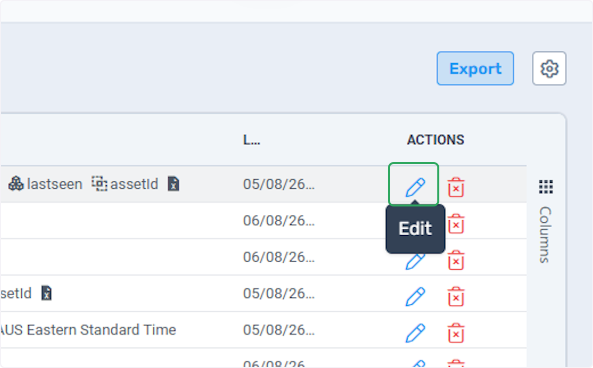
Task: Click the ACTIONS column header
Action: [x=435, y=140]
